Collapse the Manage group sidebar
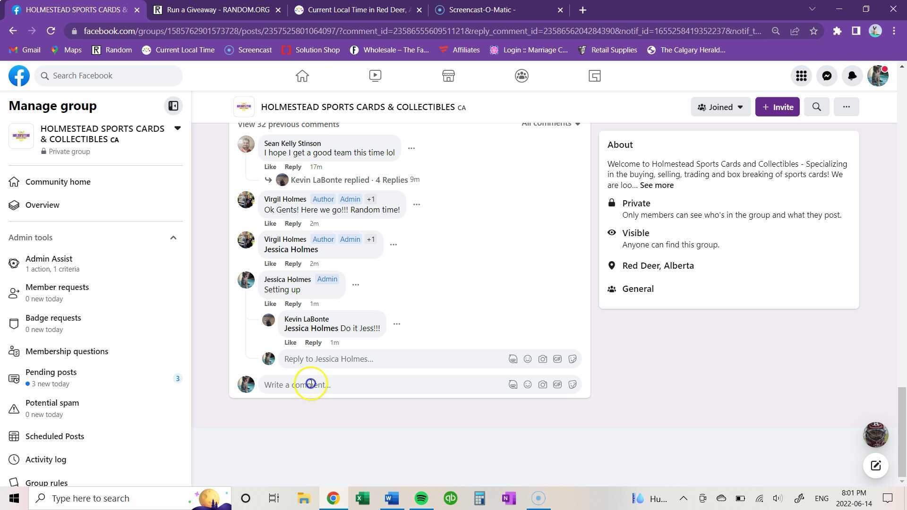The width and height of the screenshot is (907, 510). [x=173, y=106]
